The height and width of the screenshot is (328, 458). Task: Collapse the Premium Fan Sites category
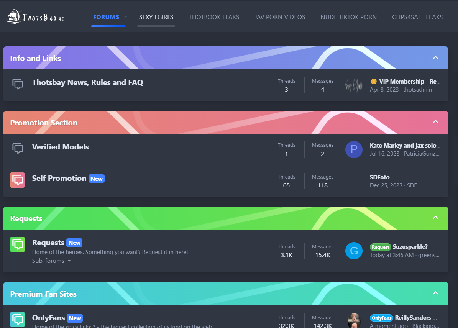tap(435, 293)
